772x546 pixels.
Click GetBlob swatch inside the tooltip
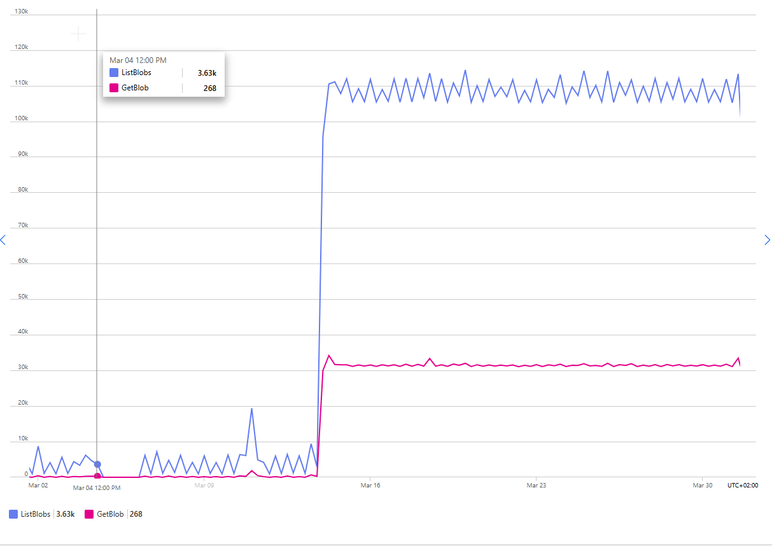coord(114,88)
